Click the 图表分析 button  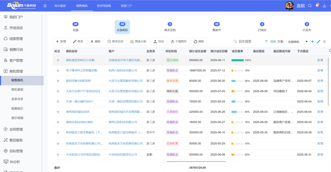pos(139,42)
